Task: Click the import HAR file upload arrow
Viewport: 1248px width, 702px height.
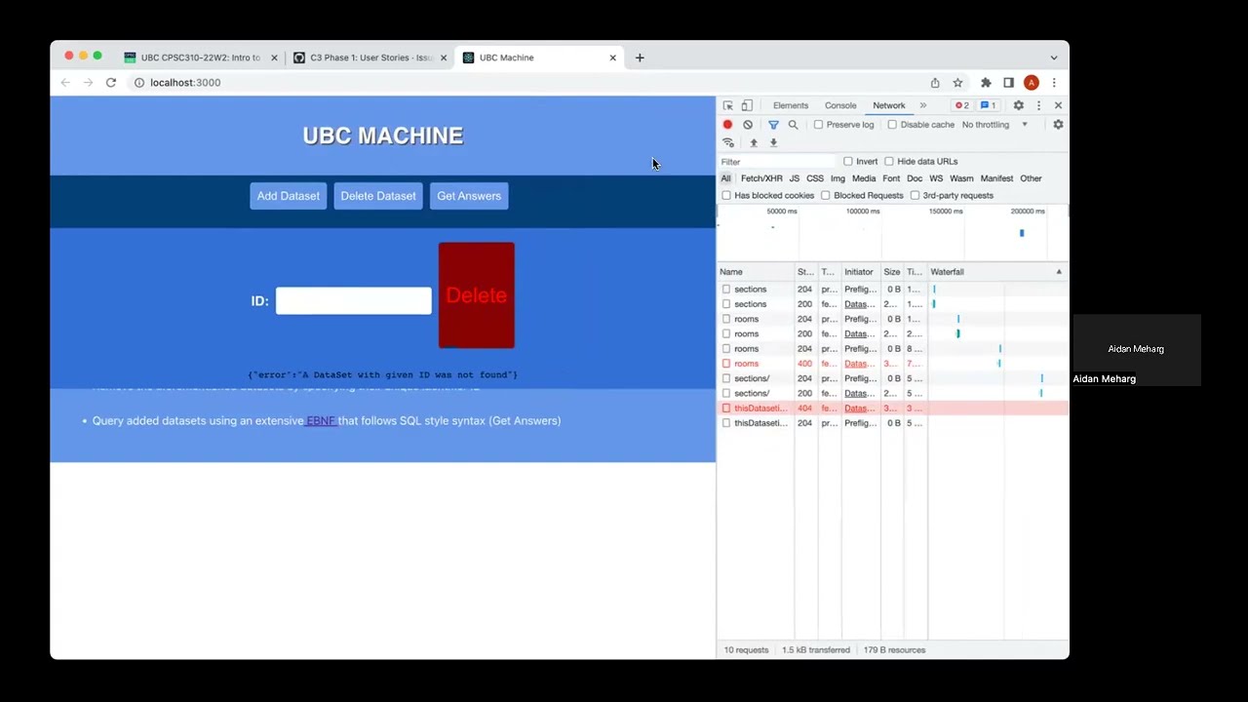Action: (753, 142)
